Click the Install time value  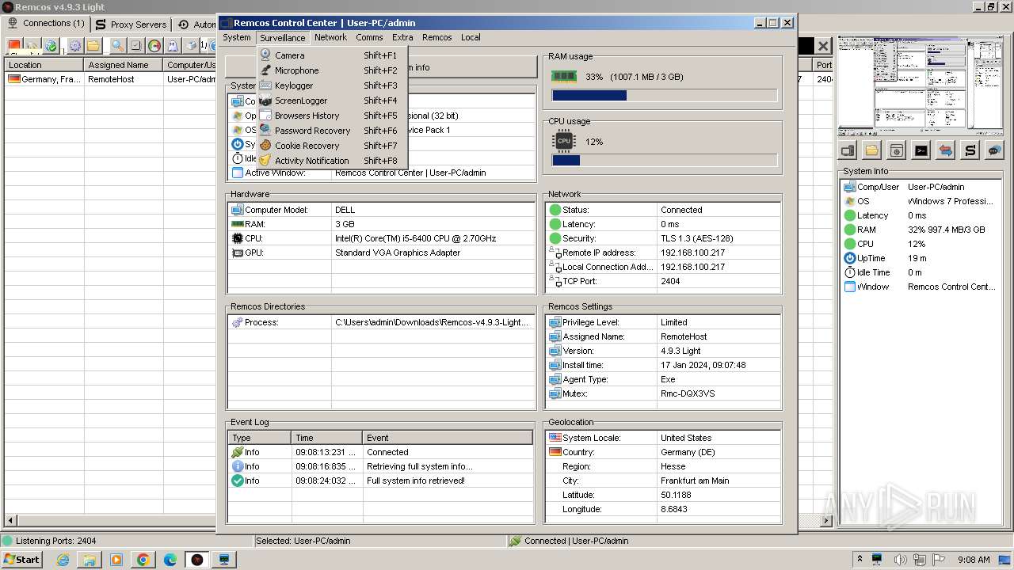click(x=703, y=365)
